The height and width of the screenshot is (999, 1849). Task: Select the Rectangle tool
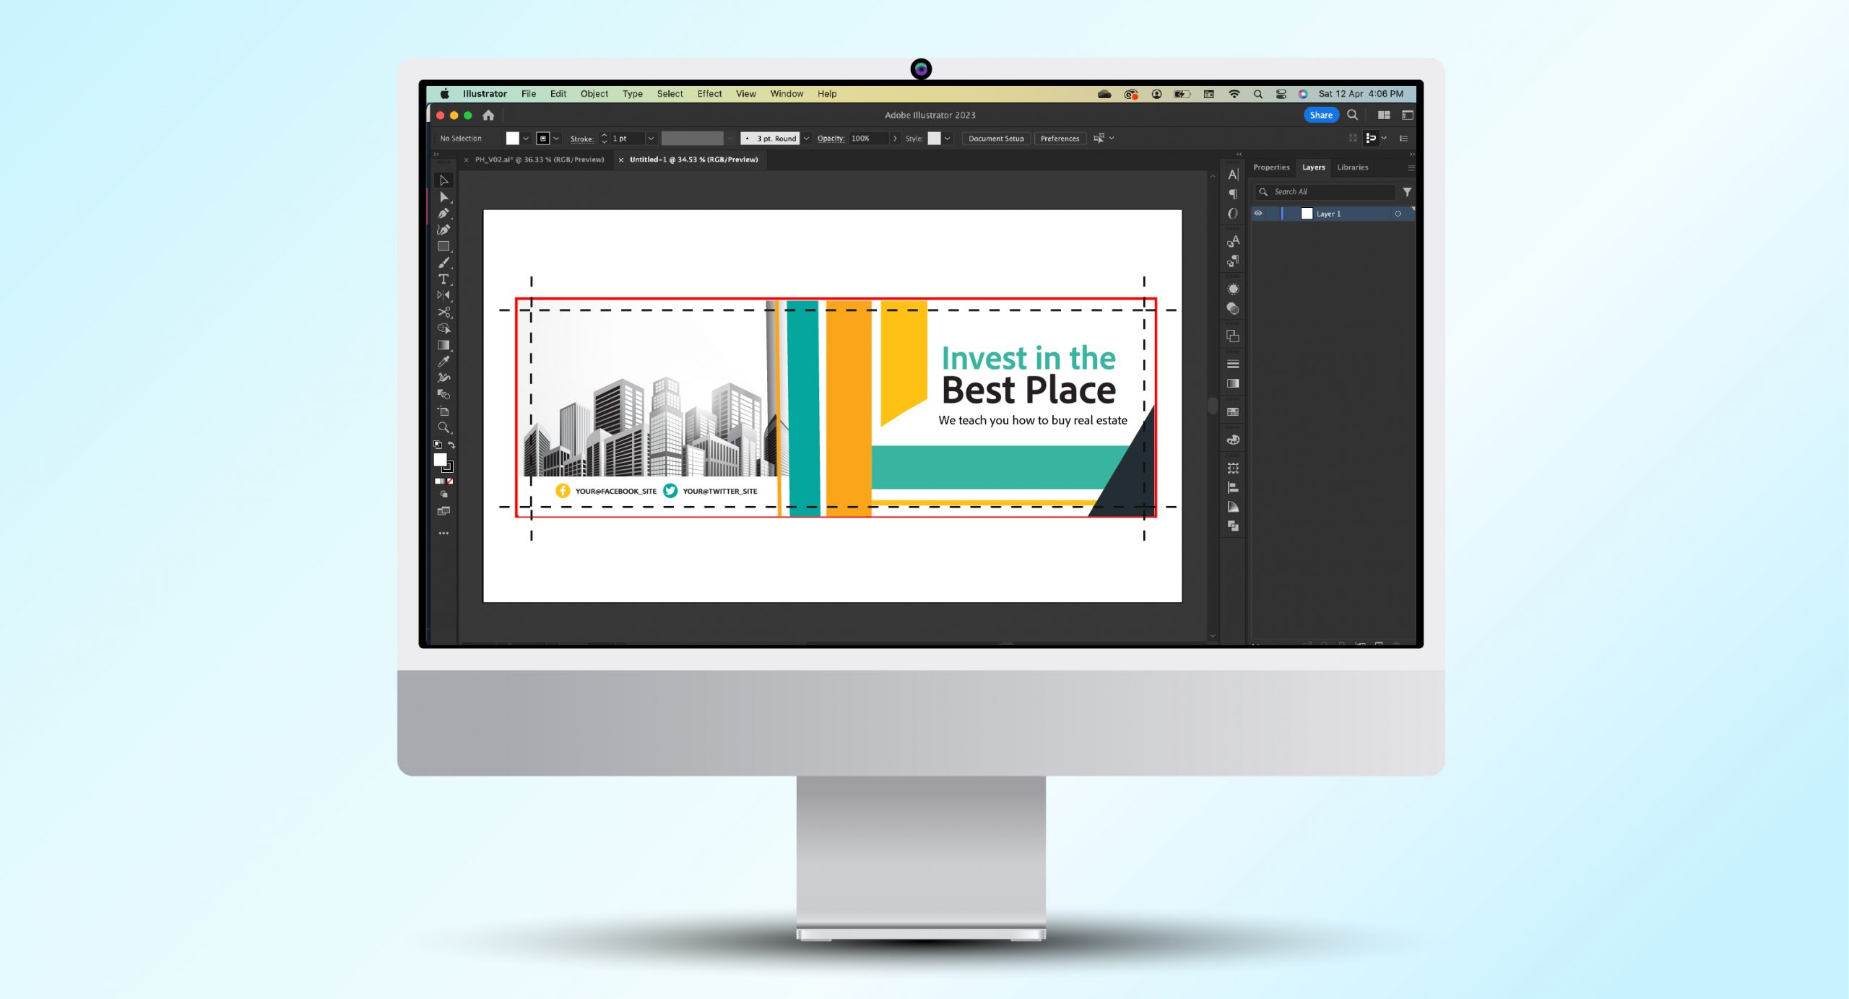pyautogui.click(x=445, y=246)
